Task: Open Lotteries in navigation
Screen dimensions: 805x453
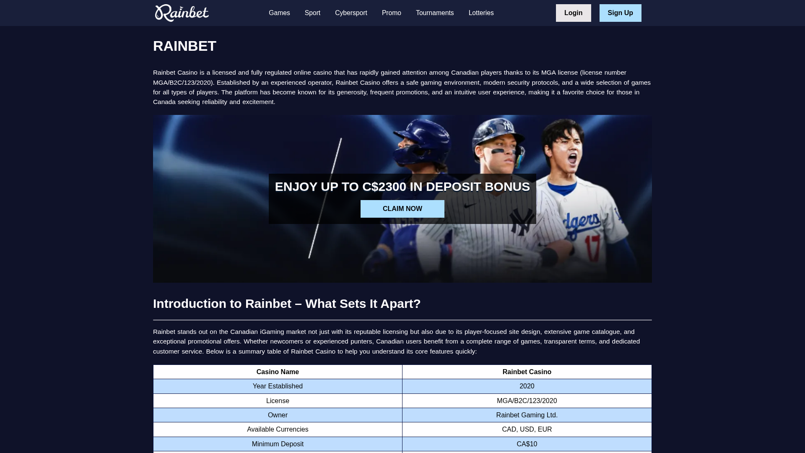Action: click(481, 13)
